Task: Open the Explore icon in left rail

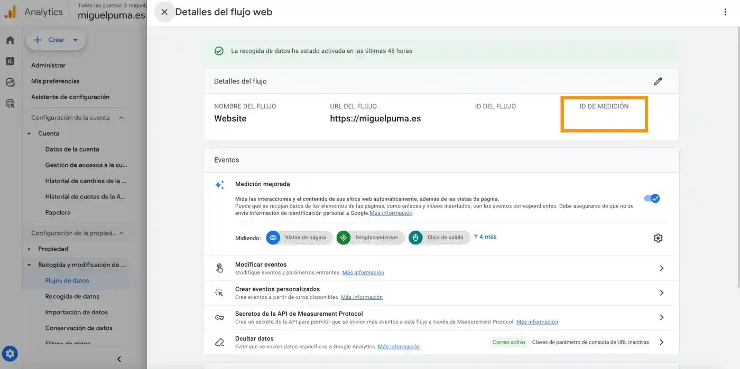Action: click(10, 82)
